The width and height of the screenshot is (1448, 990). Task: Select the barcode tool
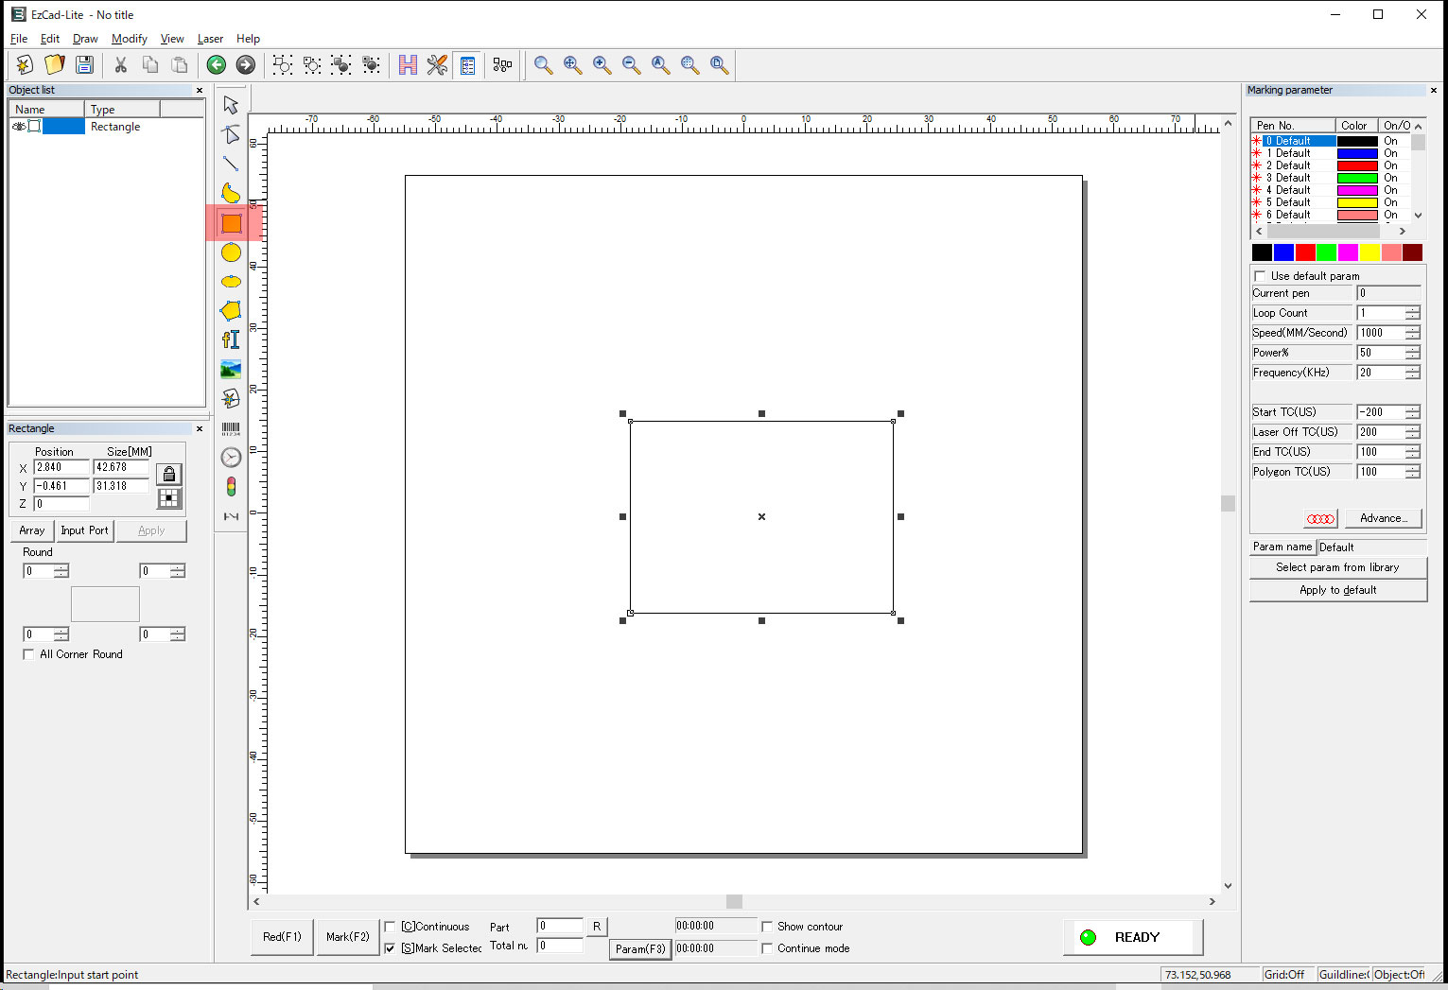coord(231,428)
